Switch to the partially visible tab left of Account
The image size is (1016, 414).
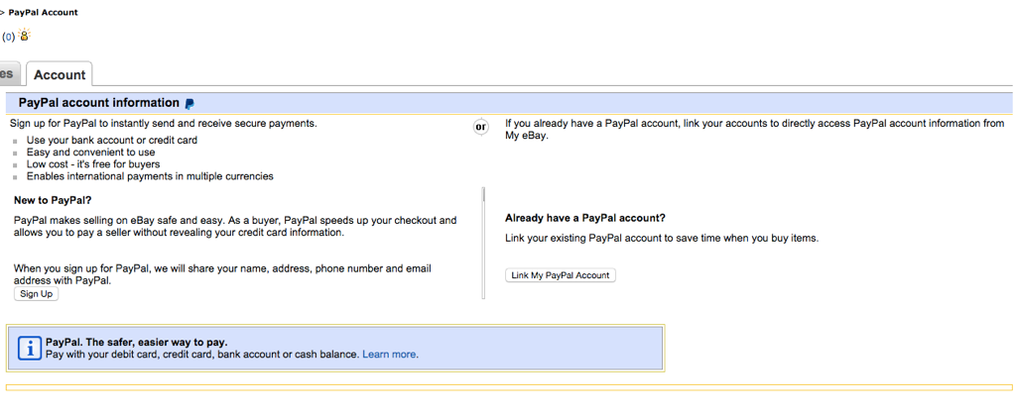[8, 74]
